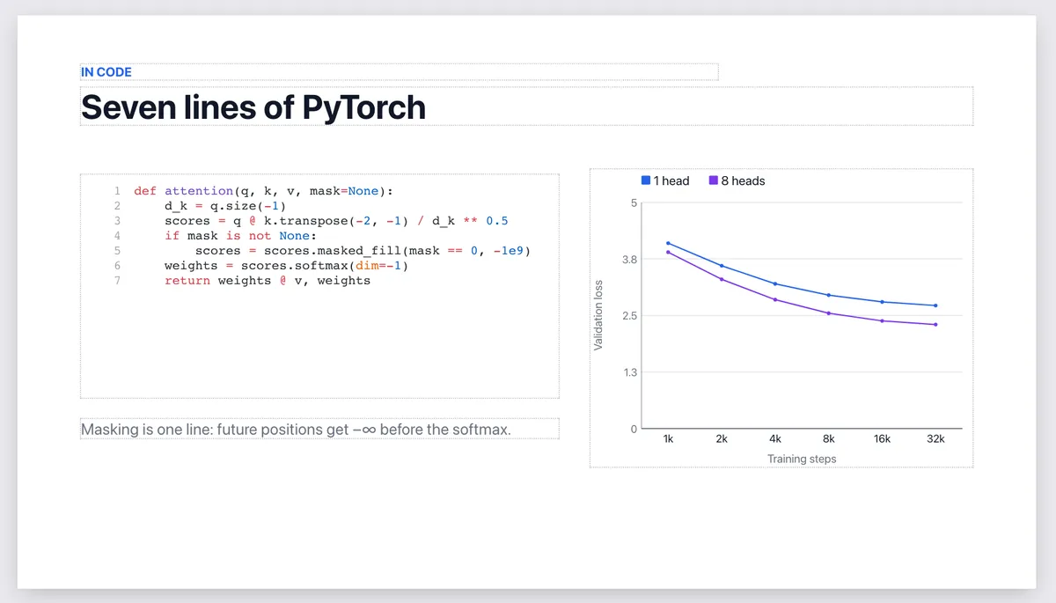Click the purple 8 heads data point at 8k

click(829, 313)
